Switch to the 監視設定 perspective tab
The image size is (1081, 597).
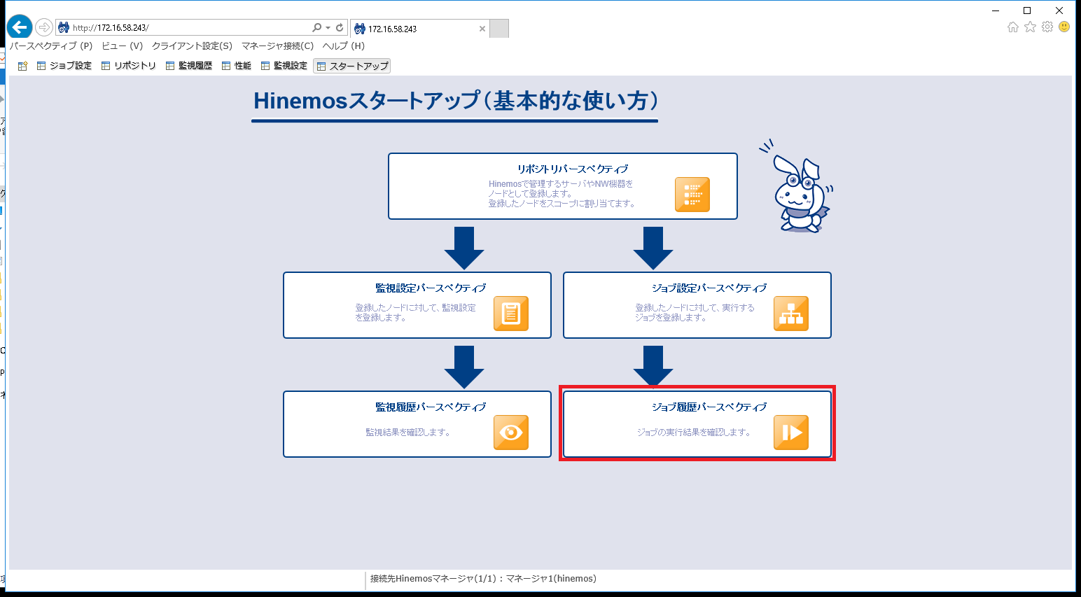click(284, 66)
